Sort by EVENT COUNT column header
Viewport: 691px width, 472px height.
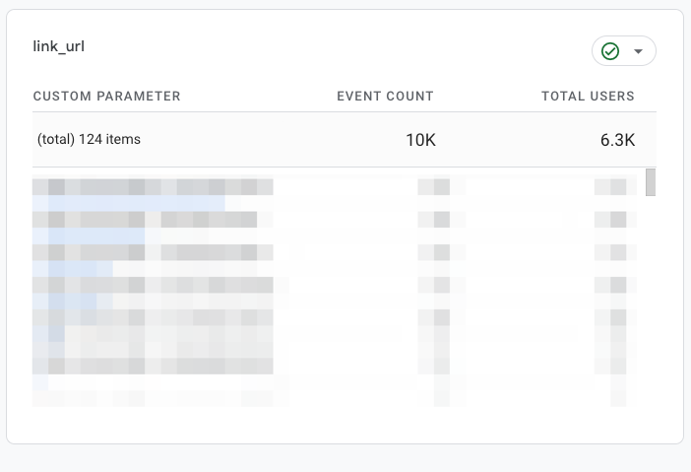[x=385, y=97]
